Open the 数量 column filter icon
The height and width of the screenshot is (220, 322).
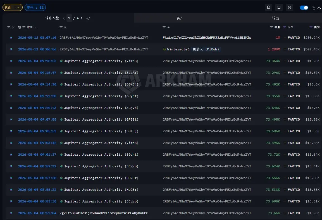pyautogui.click(x=271, y=27)
